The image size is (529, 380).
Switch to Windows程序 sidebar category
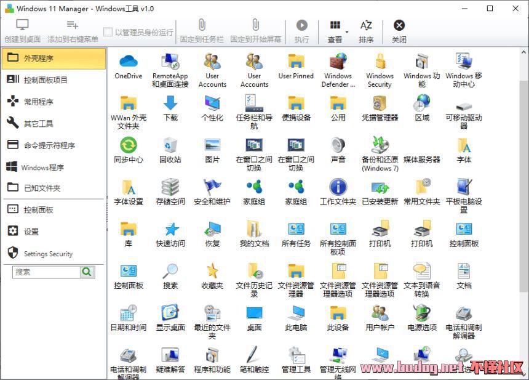pos(54,167)
